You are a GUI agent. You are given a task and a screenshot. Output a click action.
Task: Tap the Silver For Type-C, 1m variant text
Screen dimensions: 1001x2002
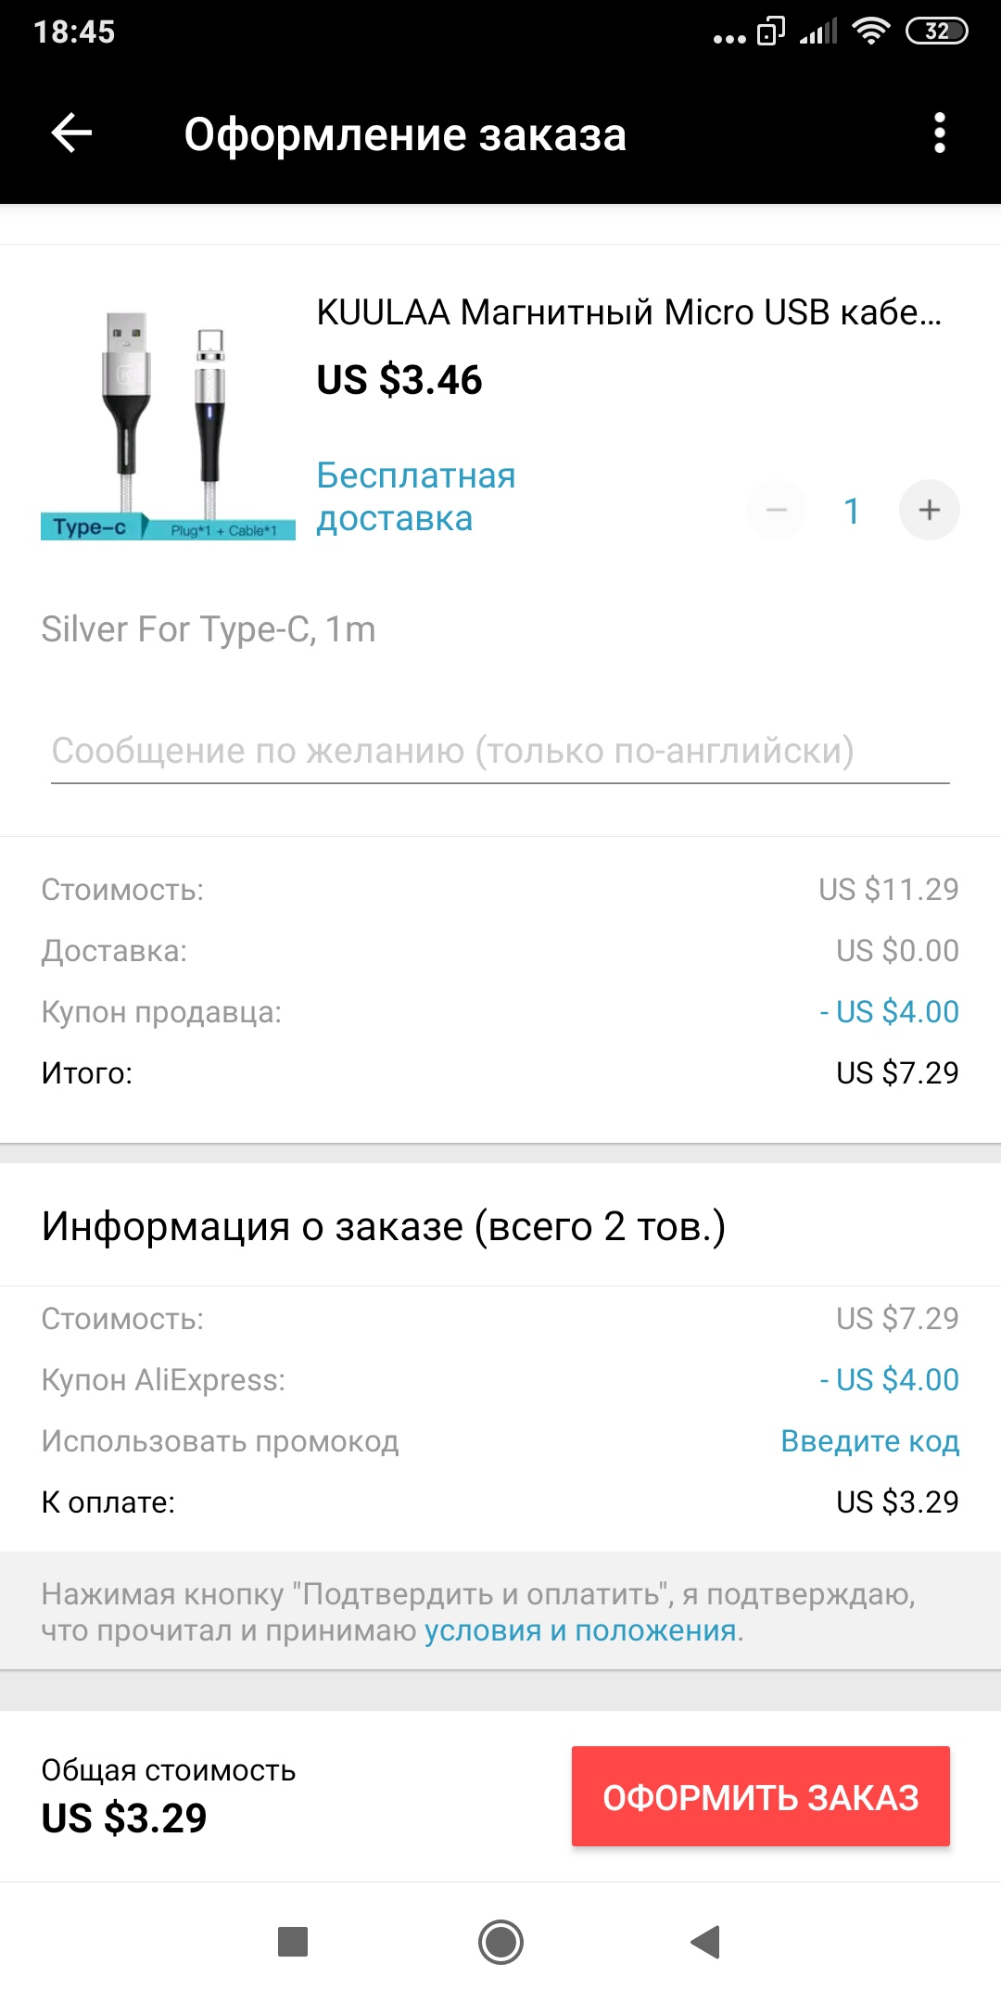pyautogui.click(x=209, y=629)
